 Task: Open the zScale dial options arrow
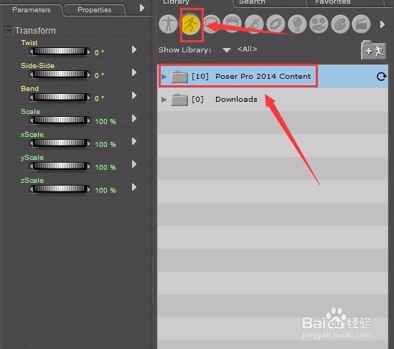pos(134,187)
